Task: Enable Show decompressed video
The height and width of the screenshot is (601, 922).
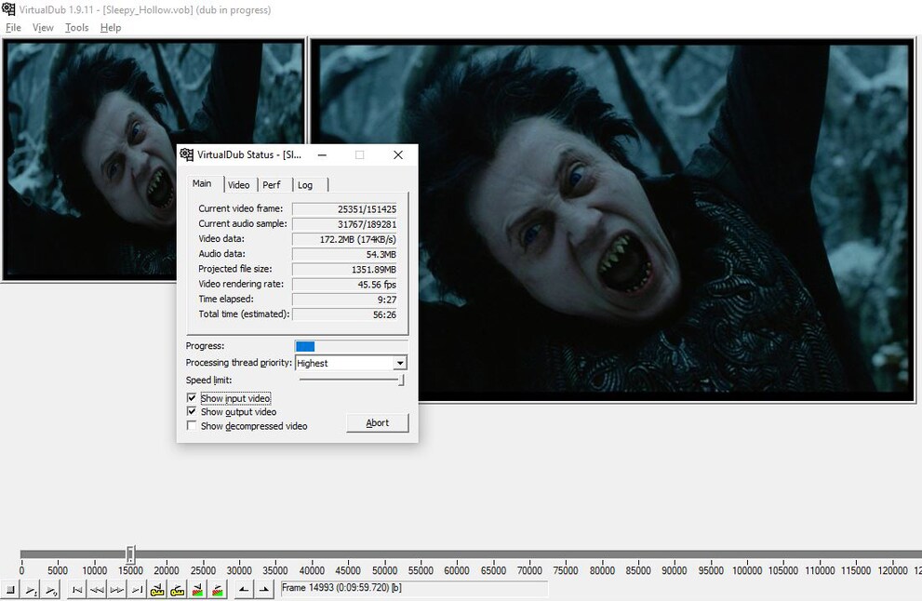Action: 192,426
